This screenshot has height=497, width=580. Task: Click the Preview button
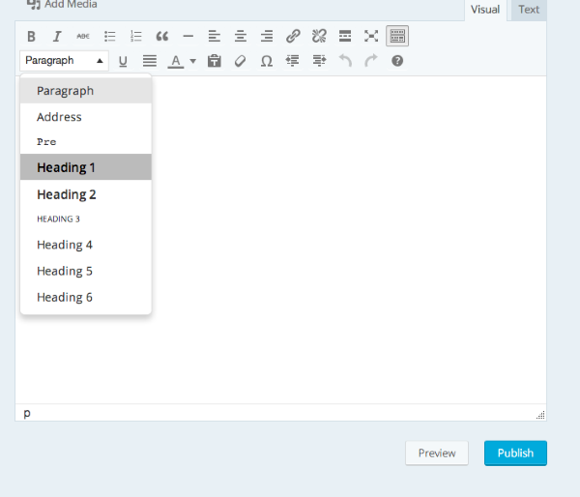tap(437, 453)
